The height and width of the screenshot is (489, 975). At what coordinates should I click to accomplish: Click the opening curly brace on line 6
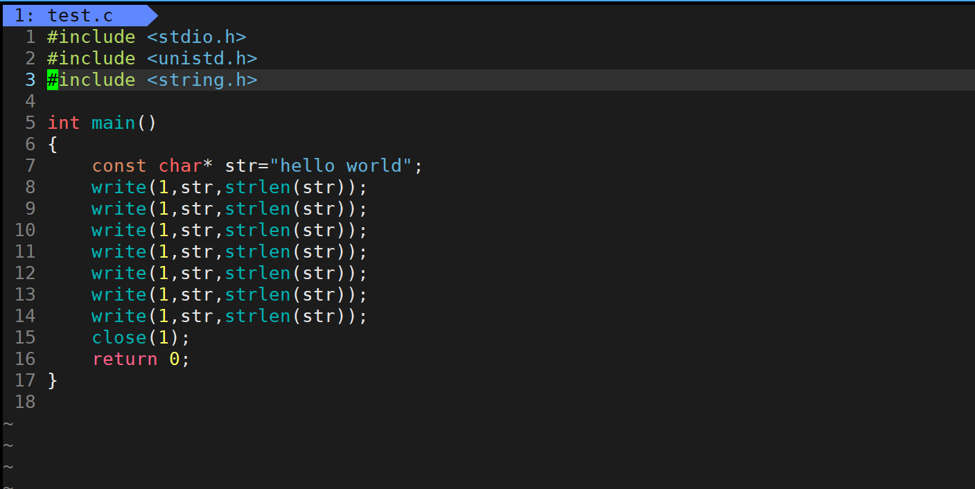click(x=53, y=144)
